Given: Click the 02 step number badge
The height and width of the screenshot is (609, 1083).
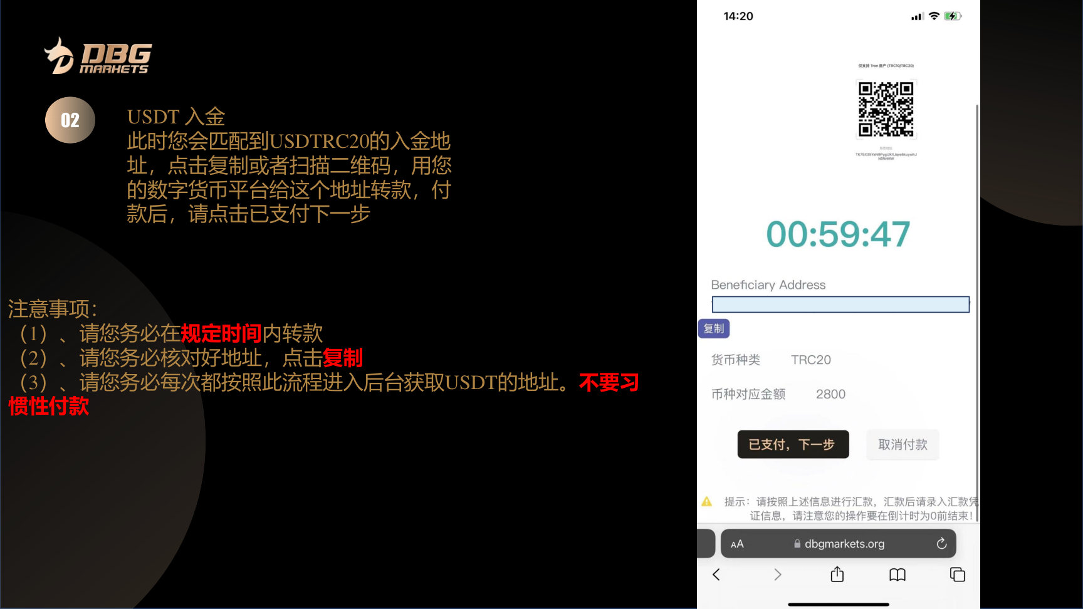Looking at the screenshot, I should pos(70,120).
